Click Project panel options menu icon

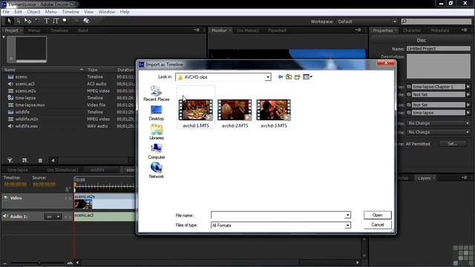tap(197, 30)
